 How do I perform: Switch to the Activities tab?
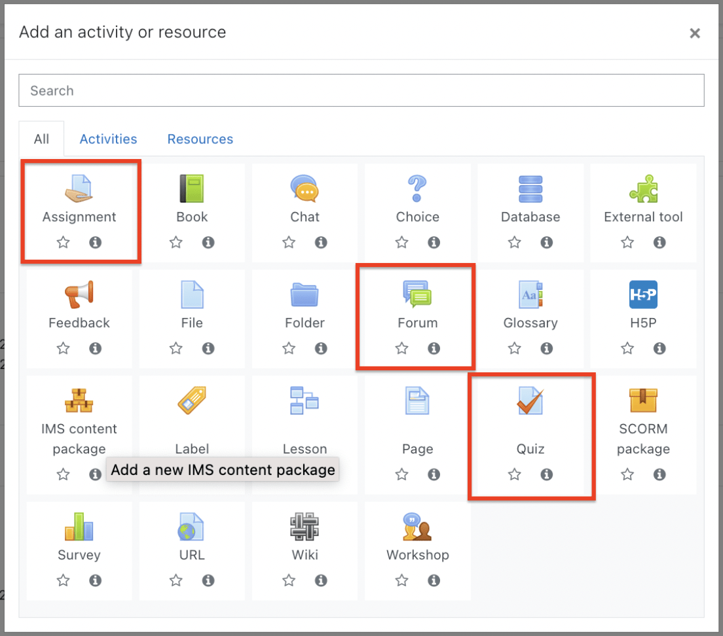coord(108,139)
